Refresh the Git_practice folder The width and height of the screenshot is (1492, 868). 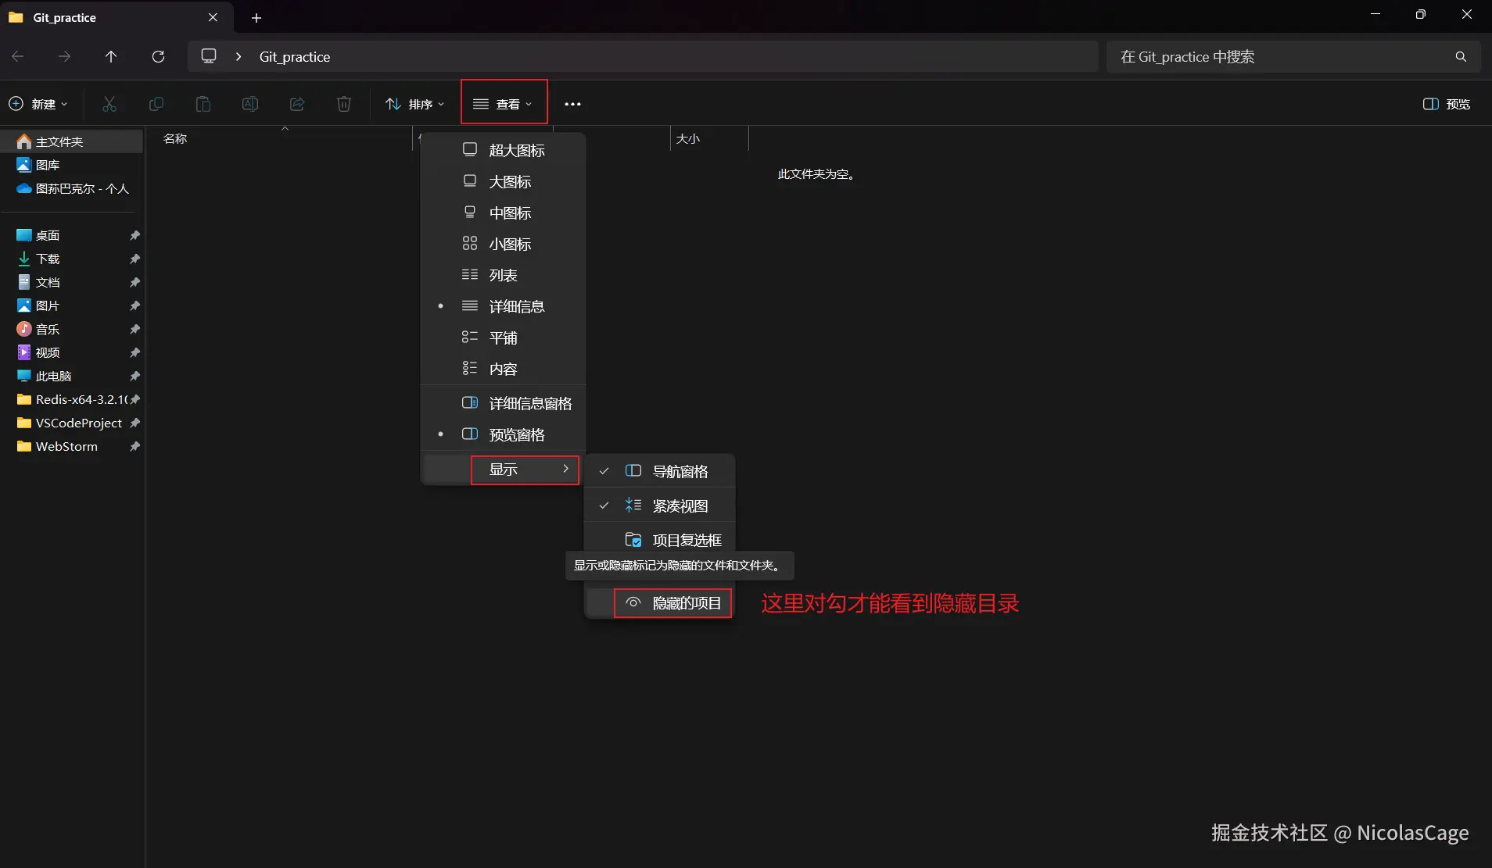tap(158, 56)
